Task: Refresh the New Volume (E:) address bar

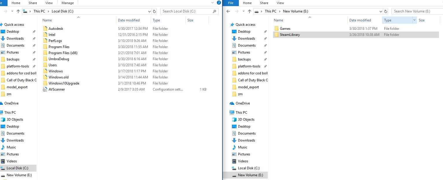Action: pos(386,11)
